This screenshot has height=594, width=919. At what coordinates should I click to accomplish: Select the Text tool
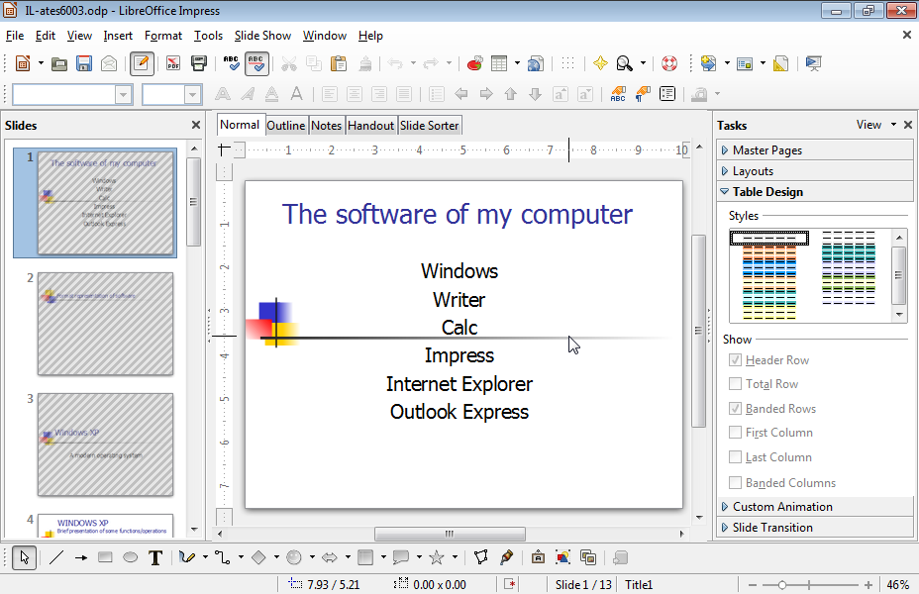click(155, 557)
